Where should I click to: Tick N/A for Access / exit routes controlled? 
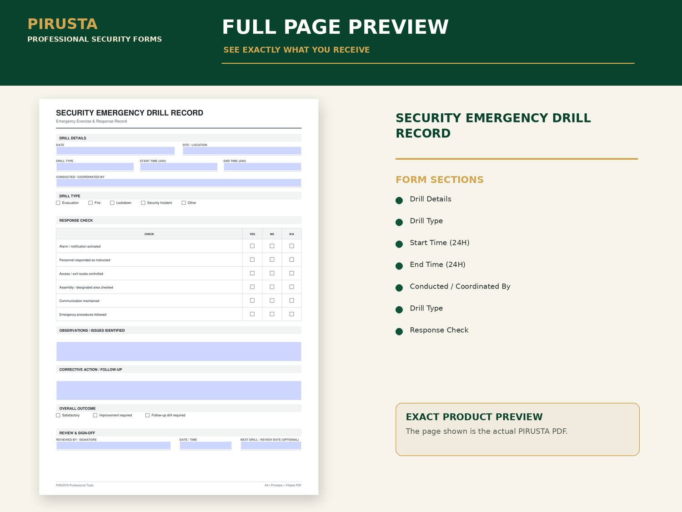pos(292,273)
